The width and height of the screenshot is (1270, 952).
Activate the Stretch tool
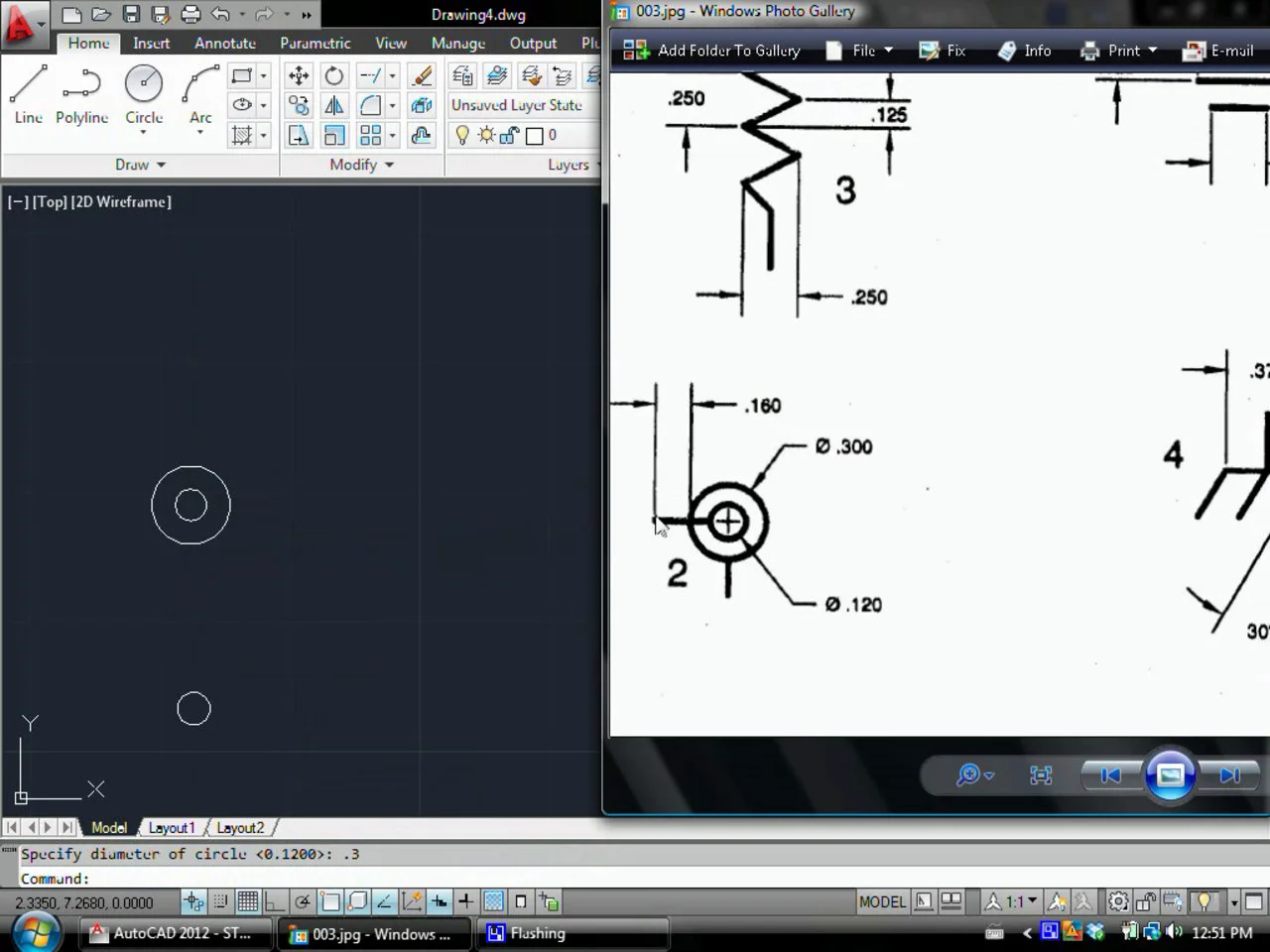298,135
